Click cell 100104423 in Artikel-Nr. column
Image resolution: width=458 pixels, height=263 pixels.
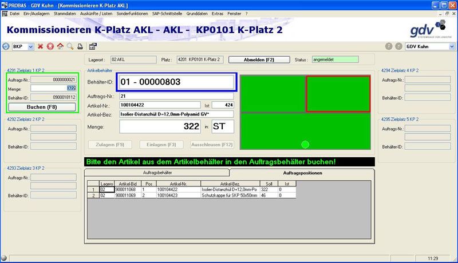[x=179, y=196]
